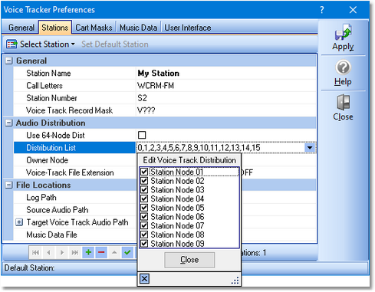Click the Distribution List dropdown arrow
Image resolution: width=375 pixels, height=292 pixels.
click(x=310, y=148)
